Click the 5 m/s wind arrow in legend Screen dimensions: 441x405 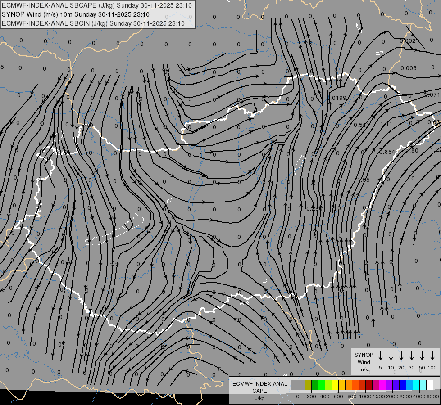pyautogui.click(x=380, y=356)
